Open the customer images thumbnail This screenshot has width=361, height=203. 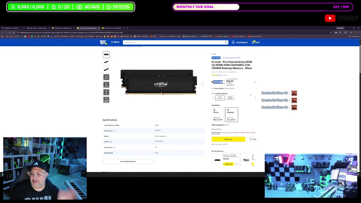pyautogui.click(x=106, y=100)
